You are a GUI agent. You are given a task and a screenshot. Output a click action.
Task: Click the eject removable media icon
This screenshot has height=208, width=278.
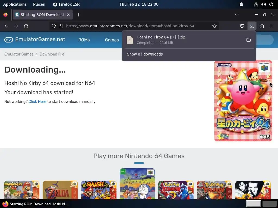click(x=241, y=4)
